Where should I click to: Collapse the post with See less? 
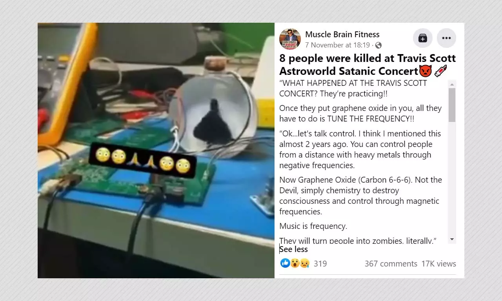(x=293, y=249)
